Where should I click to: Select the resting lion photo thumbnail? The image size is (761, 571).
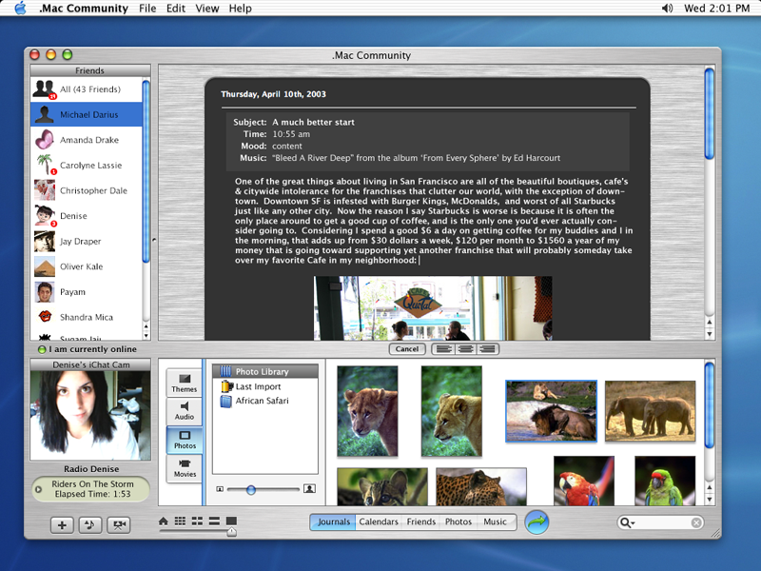click(x=552, y=411)
